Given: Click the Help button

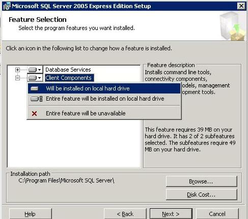Looking at the screenshot, I should pyautogui.click(x=30, y=214).
